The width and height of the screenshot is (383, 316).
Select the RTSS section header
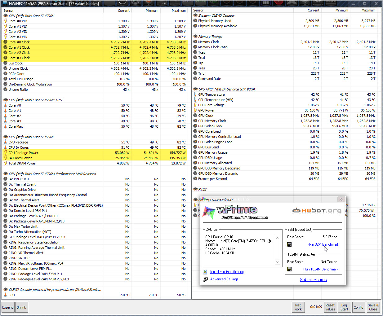click(x=202, y=189)
